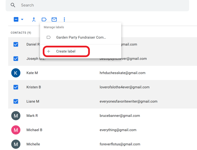The image size is (197, 150).
Task: Click the select-all indeterminate checkbox
Action: 16,19
